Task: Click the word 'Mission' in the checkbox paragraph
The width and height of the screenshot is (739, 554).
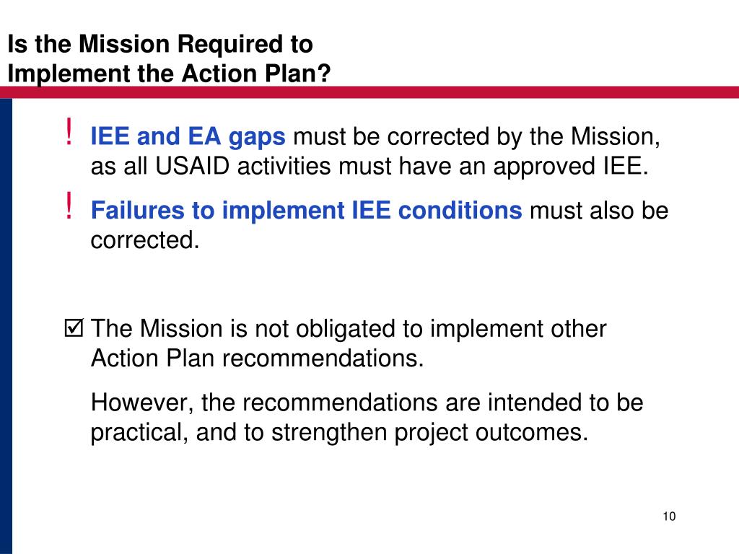Action: coord(181,328)
